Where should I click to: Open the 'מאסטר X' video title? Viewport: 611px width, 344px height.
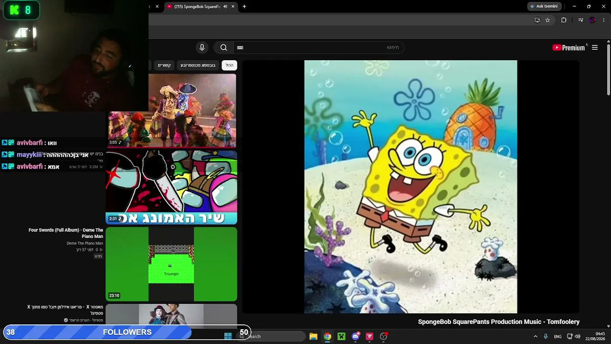pyautogui.click(x=65, y=310)
